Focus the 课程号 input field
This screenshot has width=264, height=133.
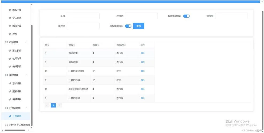point(231,16)
